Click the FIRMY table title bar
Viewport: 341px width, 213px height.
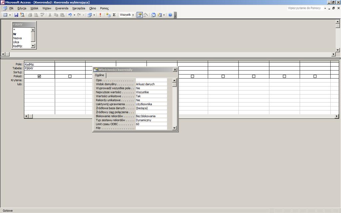point(24,24)
